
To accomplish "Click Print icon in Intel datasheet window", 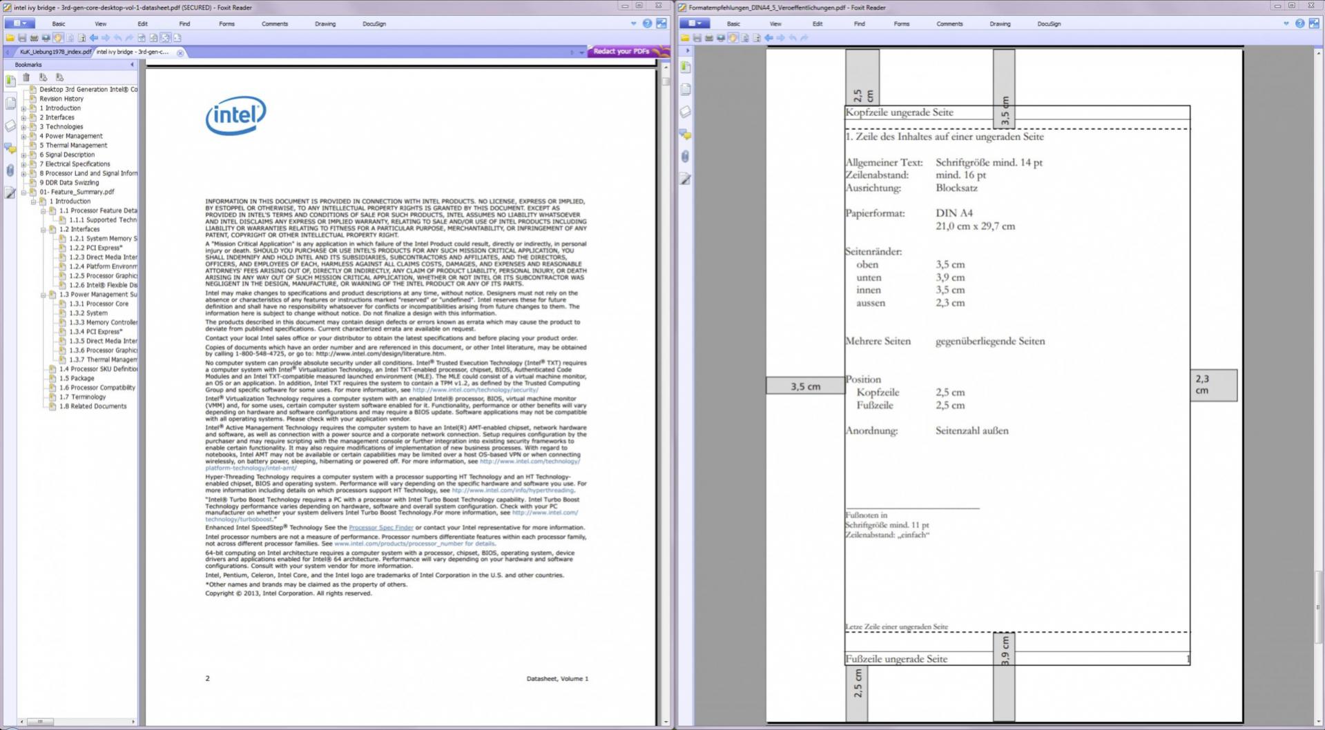I will tap(34, 38).
